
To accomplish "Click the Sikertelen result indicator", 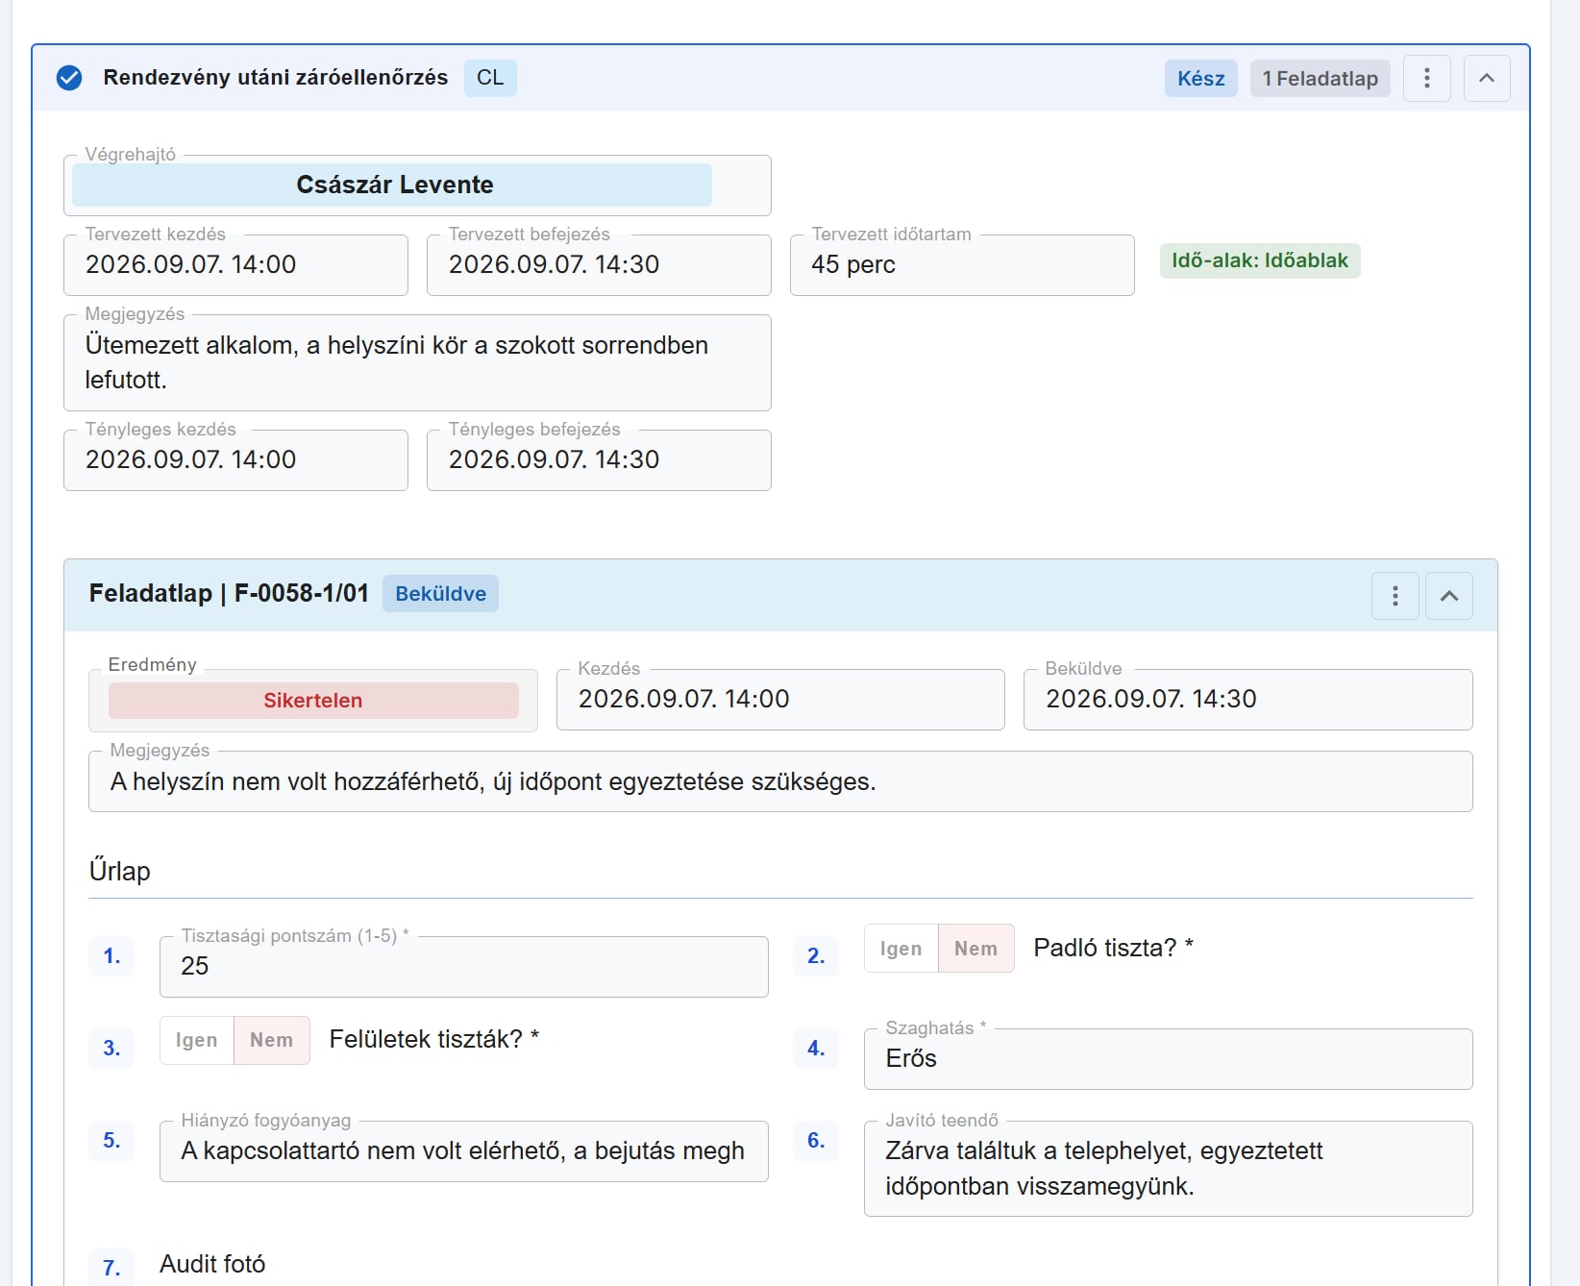I will pyautogui.click(x=313, y=701).
